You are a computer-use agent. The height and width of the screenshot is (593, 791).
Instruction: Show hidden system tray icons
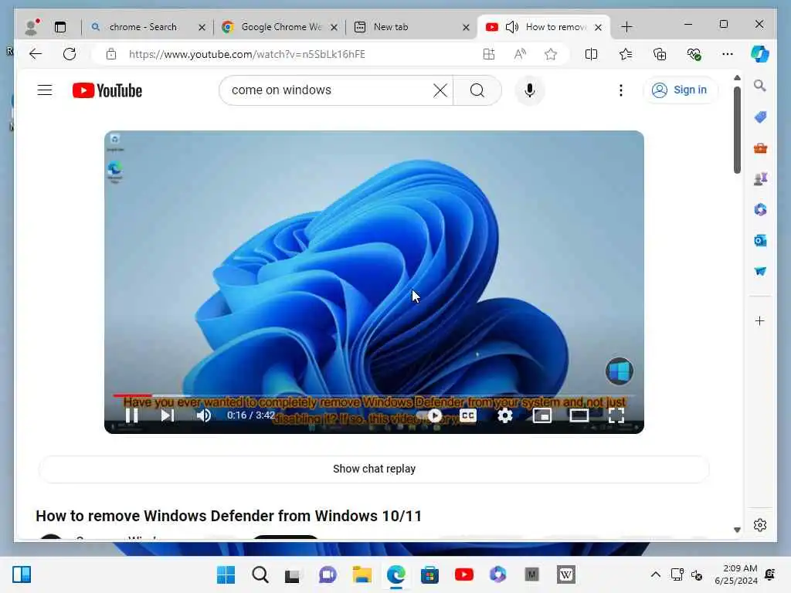tap(655, 574)
